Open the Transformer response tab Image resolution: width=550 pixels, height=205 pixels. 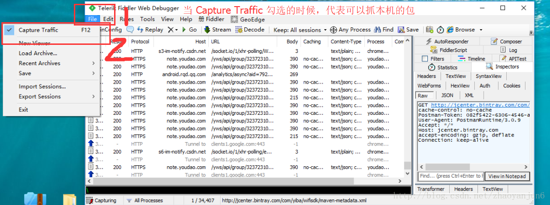pyautogui.click(x=431, y=189)
